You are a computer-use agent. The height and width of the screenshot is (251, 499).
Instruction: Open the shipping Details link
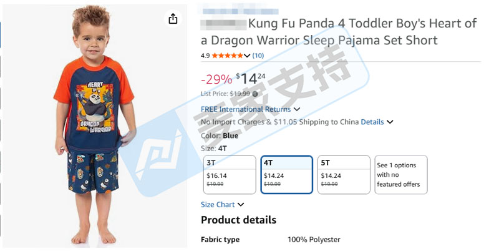[x=372, y=122]
